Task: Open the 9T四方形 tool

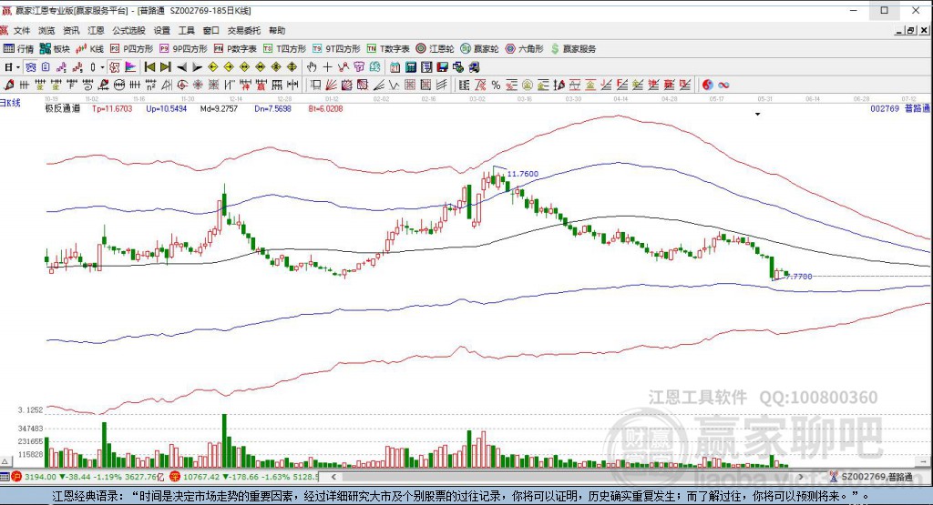Action: (x=337, y=49)
